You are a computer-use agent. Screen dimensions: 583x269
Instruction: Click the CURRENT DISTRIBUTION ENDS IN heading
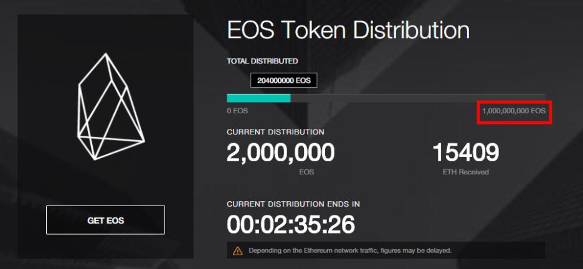click(293, 204)
